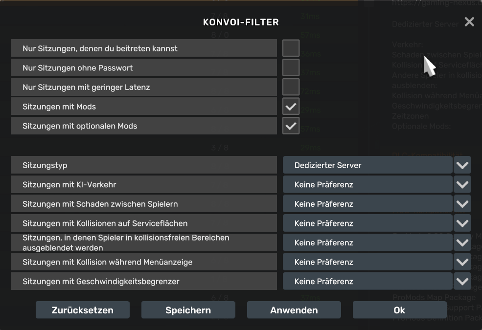
Task: Click the chevron next to Sitzungen mit KI-Verkehr
Action: pos(462,184)
